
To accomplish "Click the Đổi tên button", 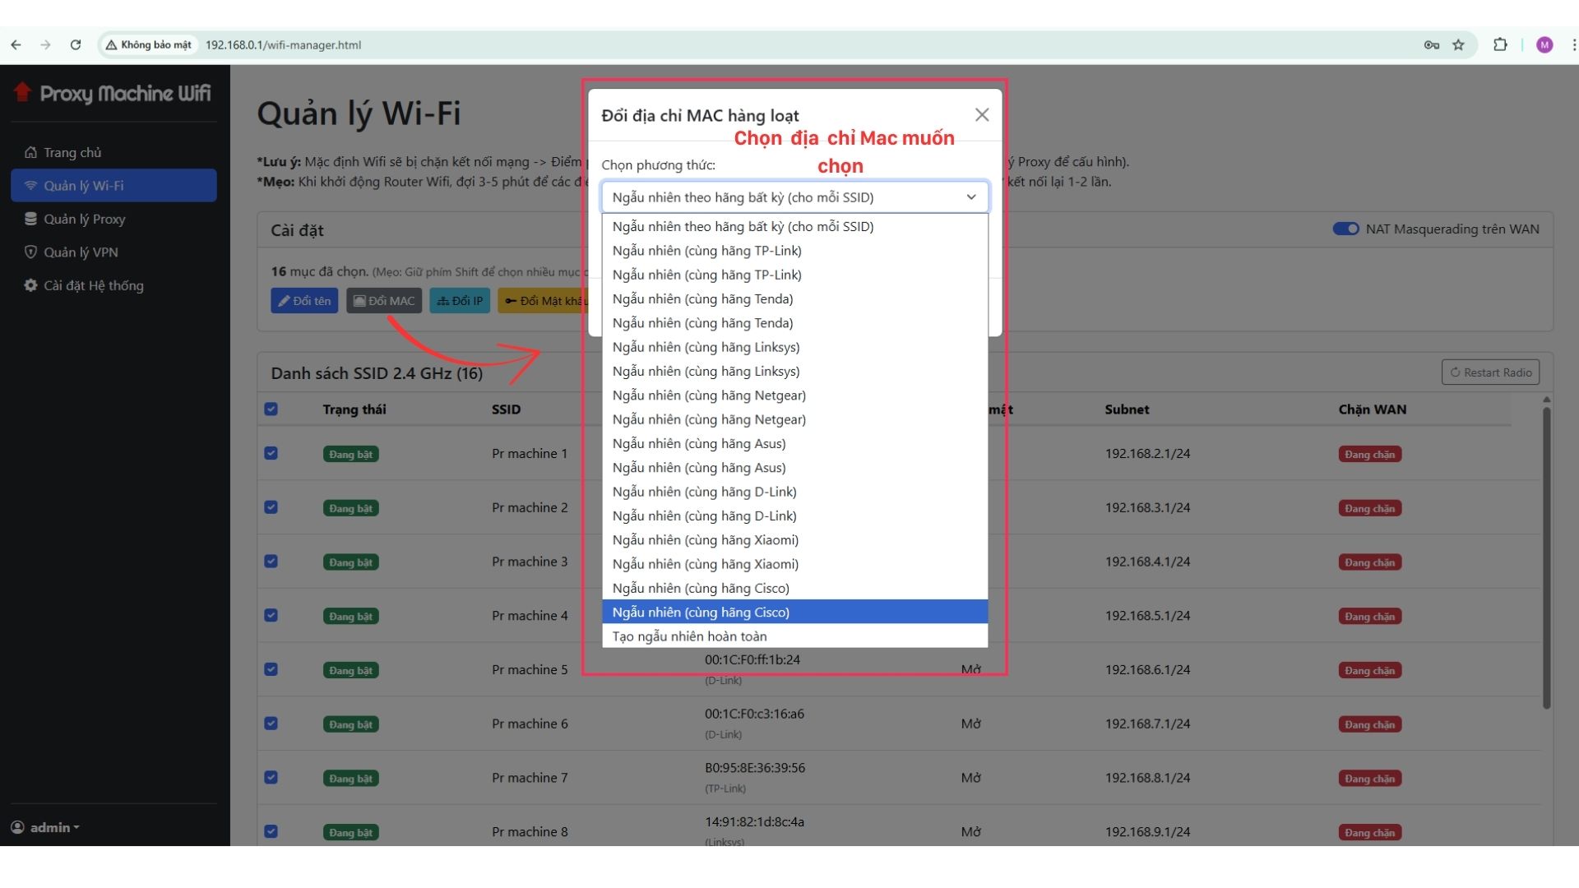I will tap(304, 301).
